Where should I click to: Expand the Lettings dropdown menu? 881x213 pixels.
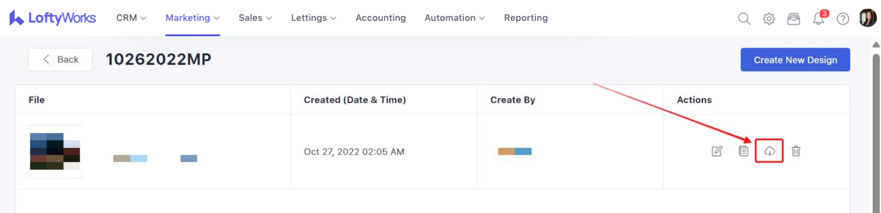(x=313, y=18)
